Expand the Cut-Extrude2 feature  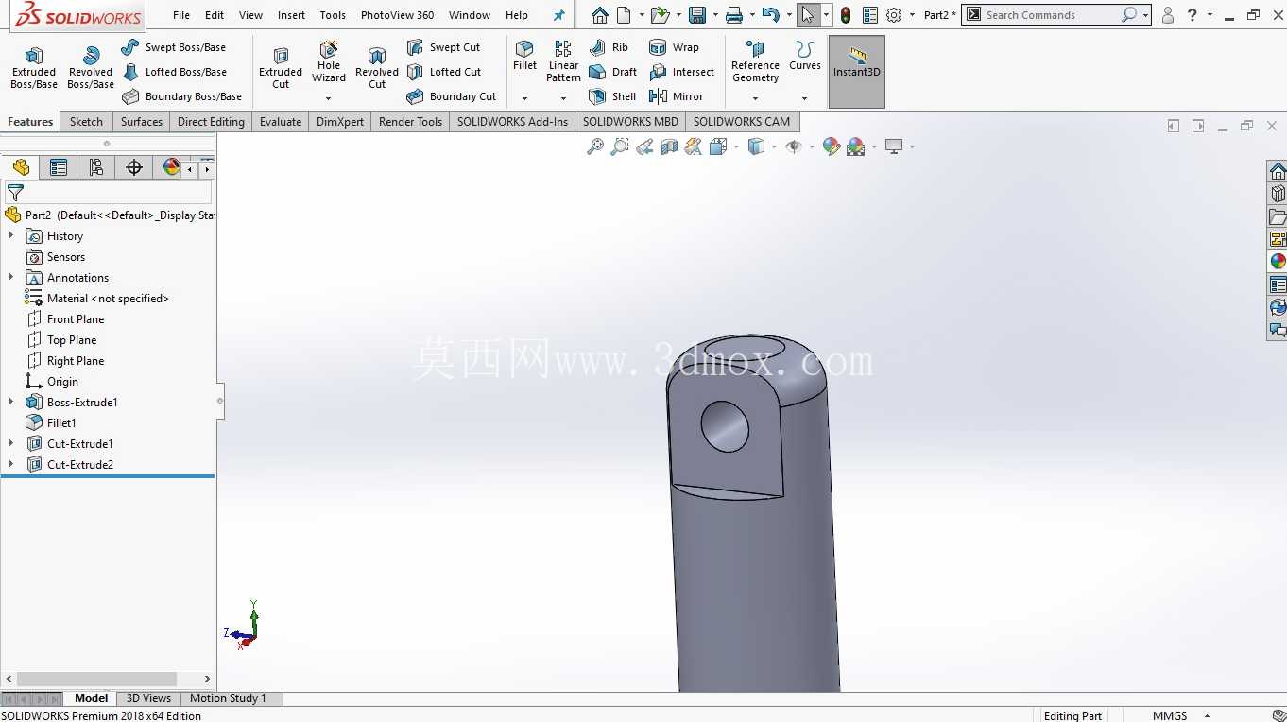(11, 465)
